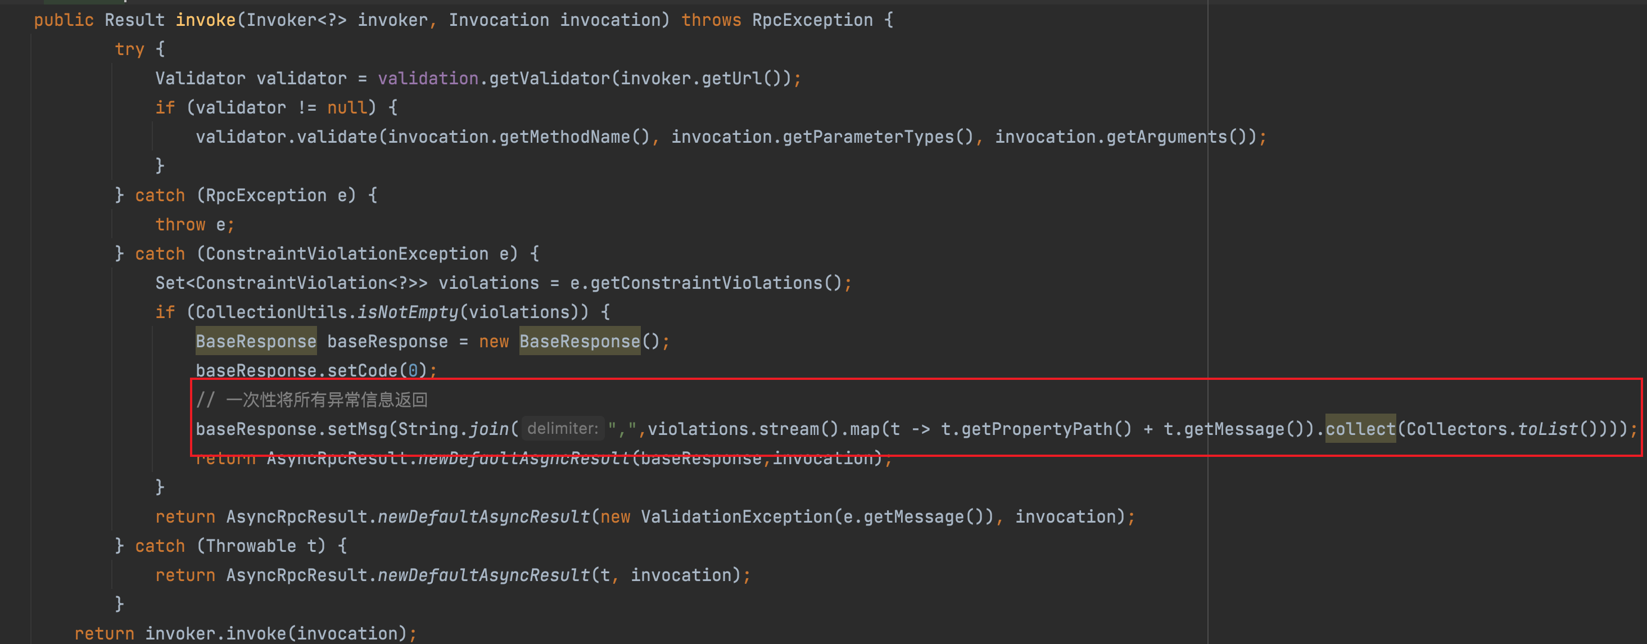Click the 'Invocation' parameter type
Screen dimensions: 1647x644
point(499,20)
